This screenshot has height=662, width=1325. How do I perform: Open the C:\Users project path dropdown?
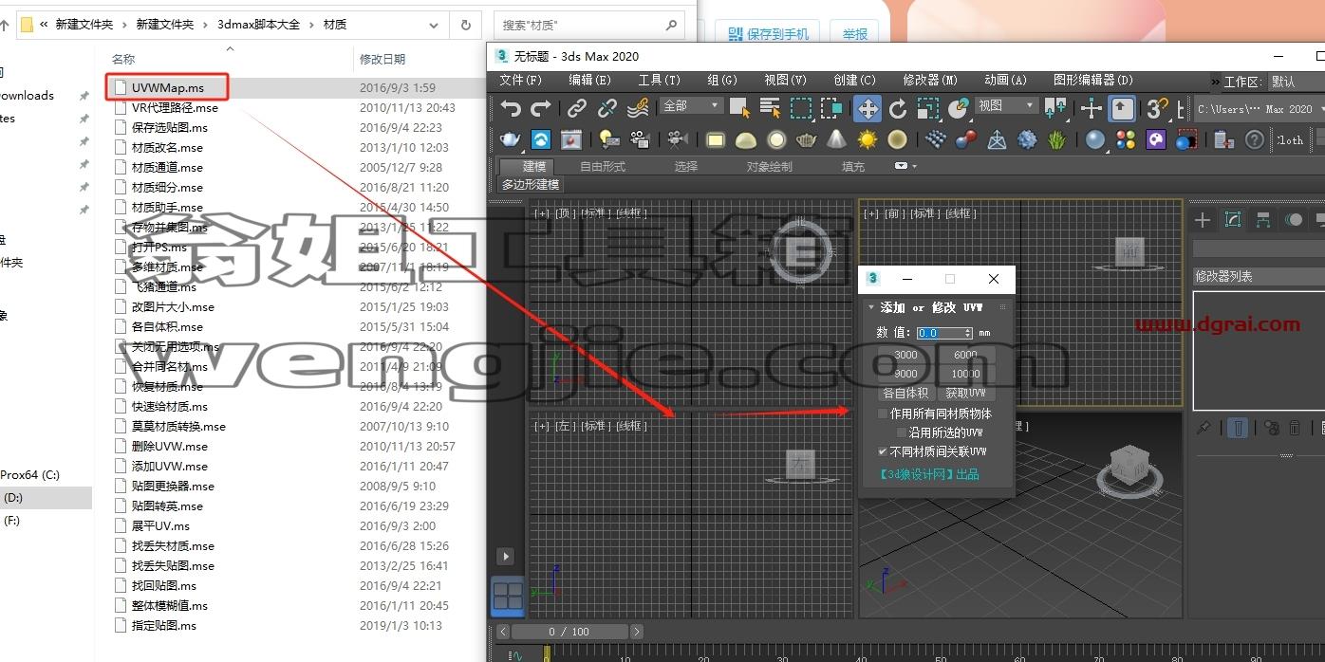click(x=1260, y=109)
